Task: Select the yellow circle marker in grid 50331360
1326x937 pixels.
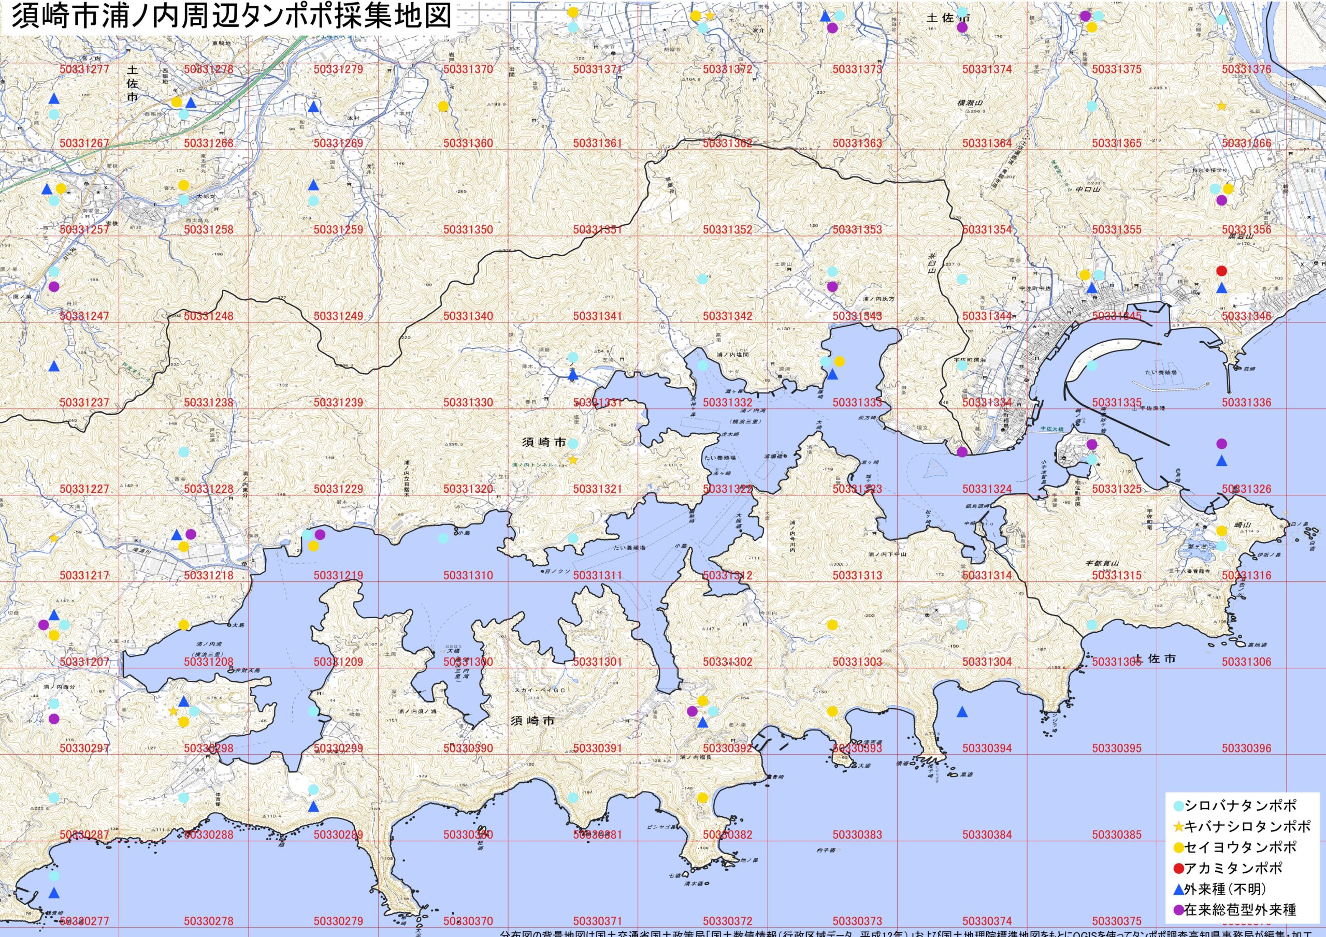Action: click(443, 106)
